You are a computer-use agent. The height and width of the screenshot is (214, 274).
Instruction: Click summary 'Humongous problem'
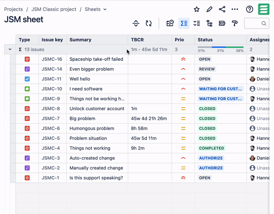[92, 128]
